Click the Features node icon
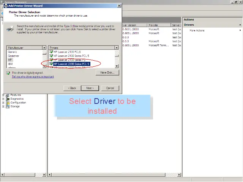The width and height of the screenshot is (243, 182). [x=8, y=95]
